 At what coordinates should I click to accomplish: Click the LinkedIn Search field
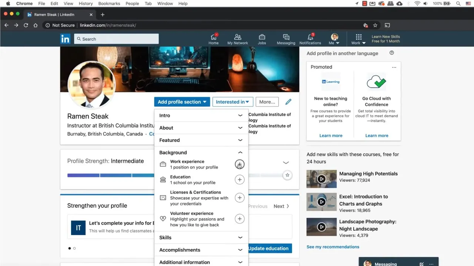coord(116,39)
